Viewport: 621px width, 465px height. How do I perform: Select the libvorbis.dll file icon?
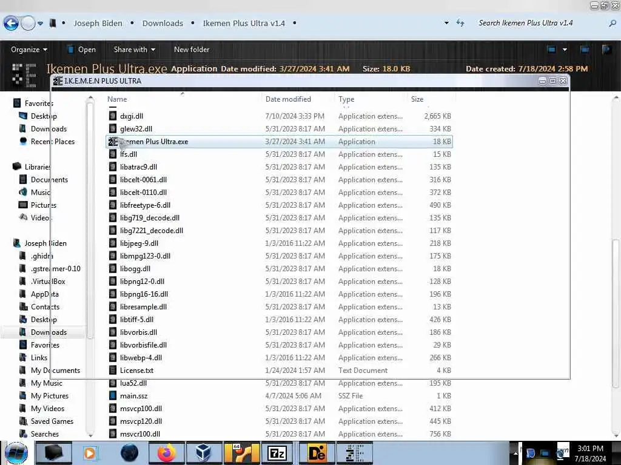coord(113,332)
